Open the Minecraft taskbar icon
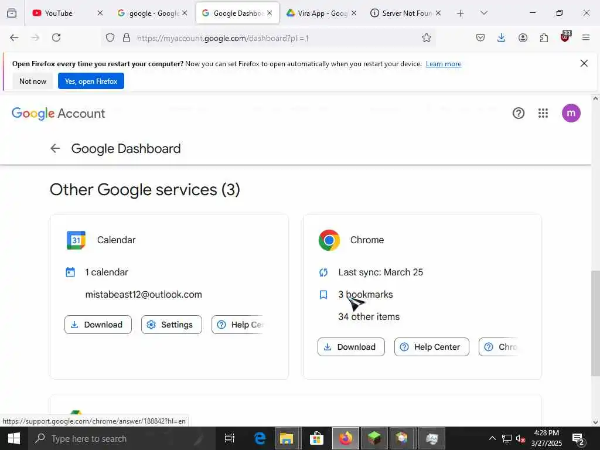 pyautogui.click(x=374, y=438)
